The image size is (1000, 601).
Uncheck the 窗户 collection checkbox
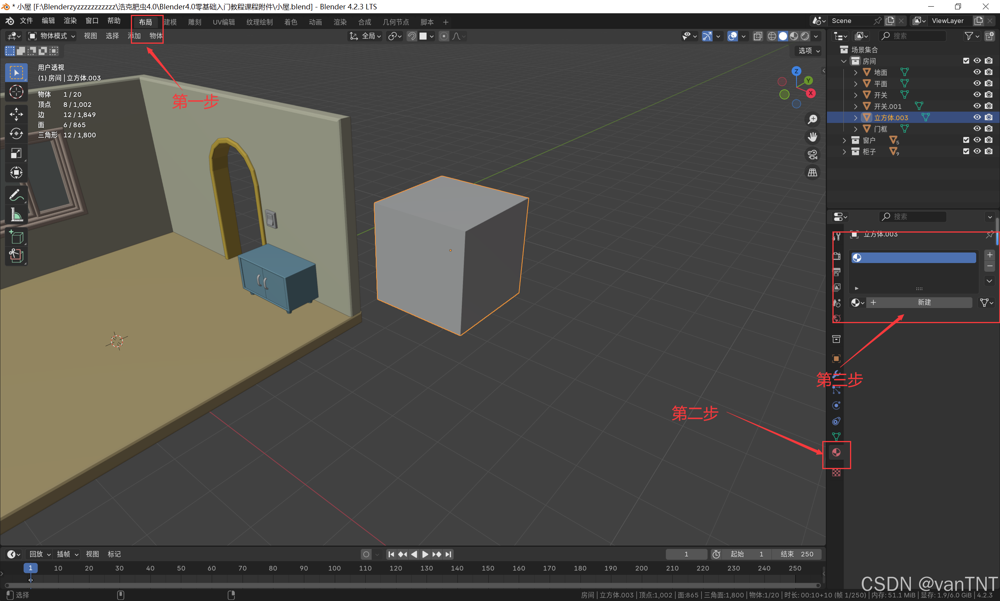coord(966,140)
